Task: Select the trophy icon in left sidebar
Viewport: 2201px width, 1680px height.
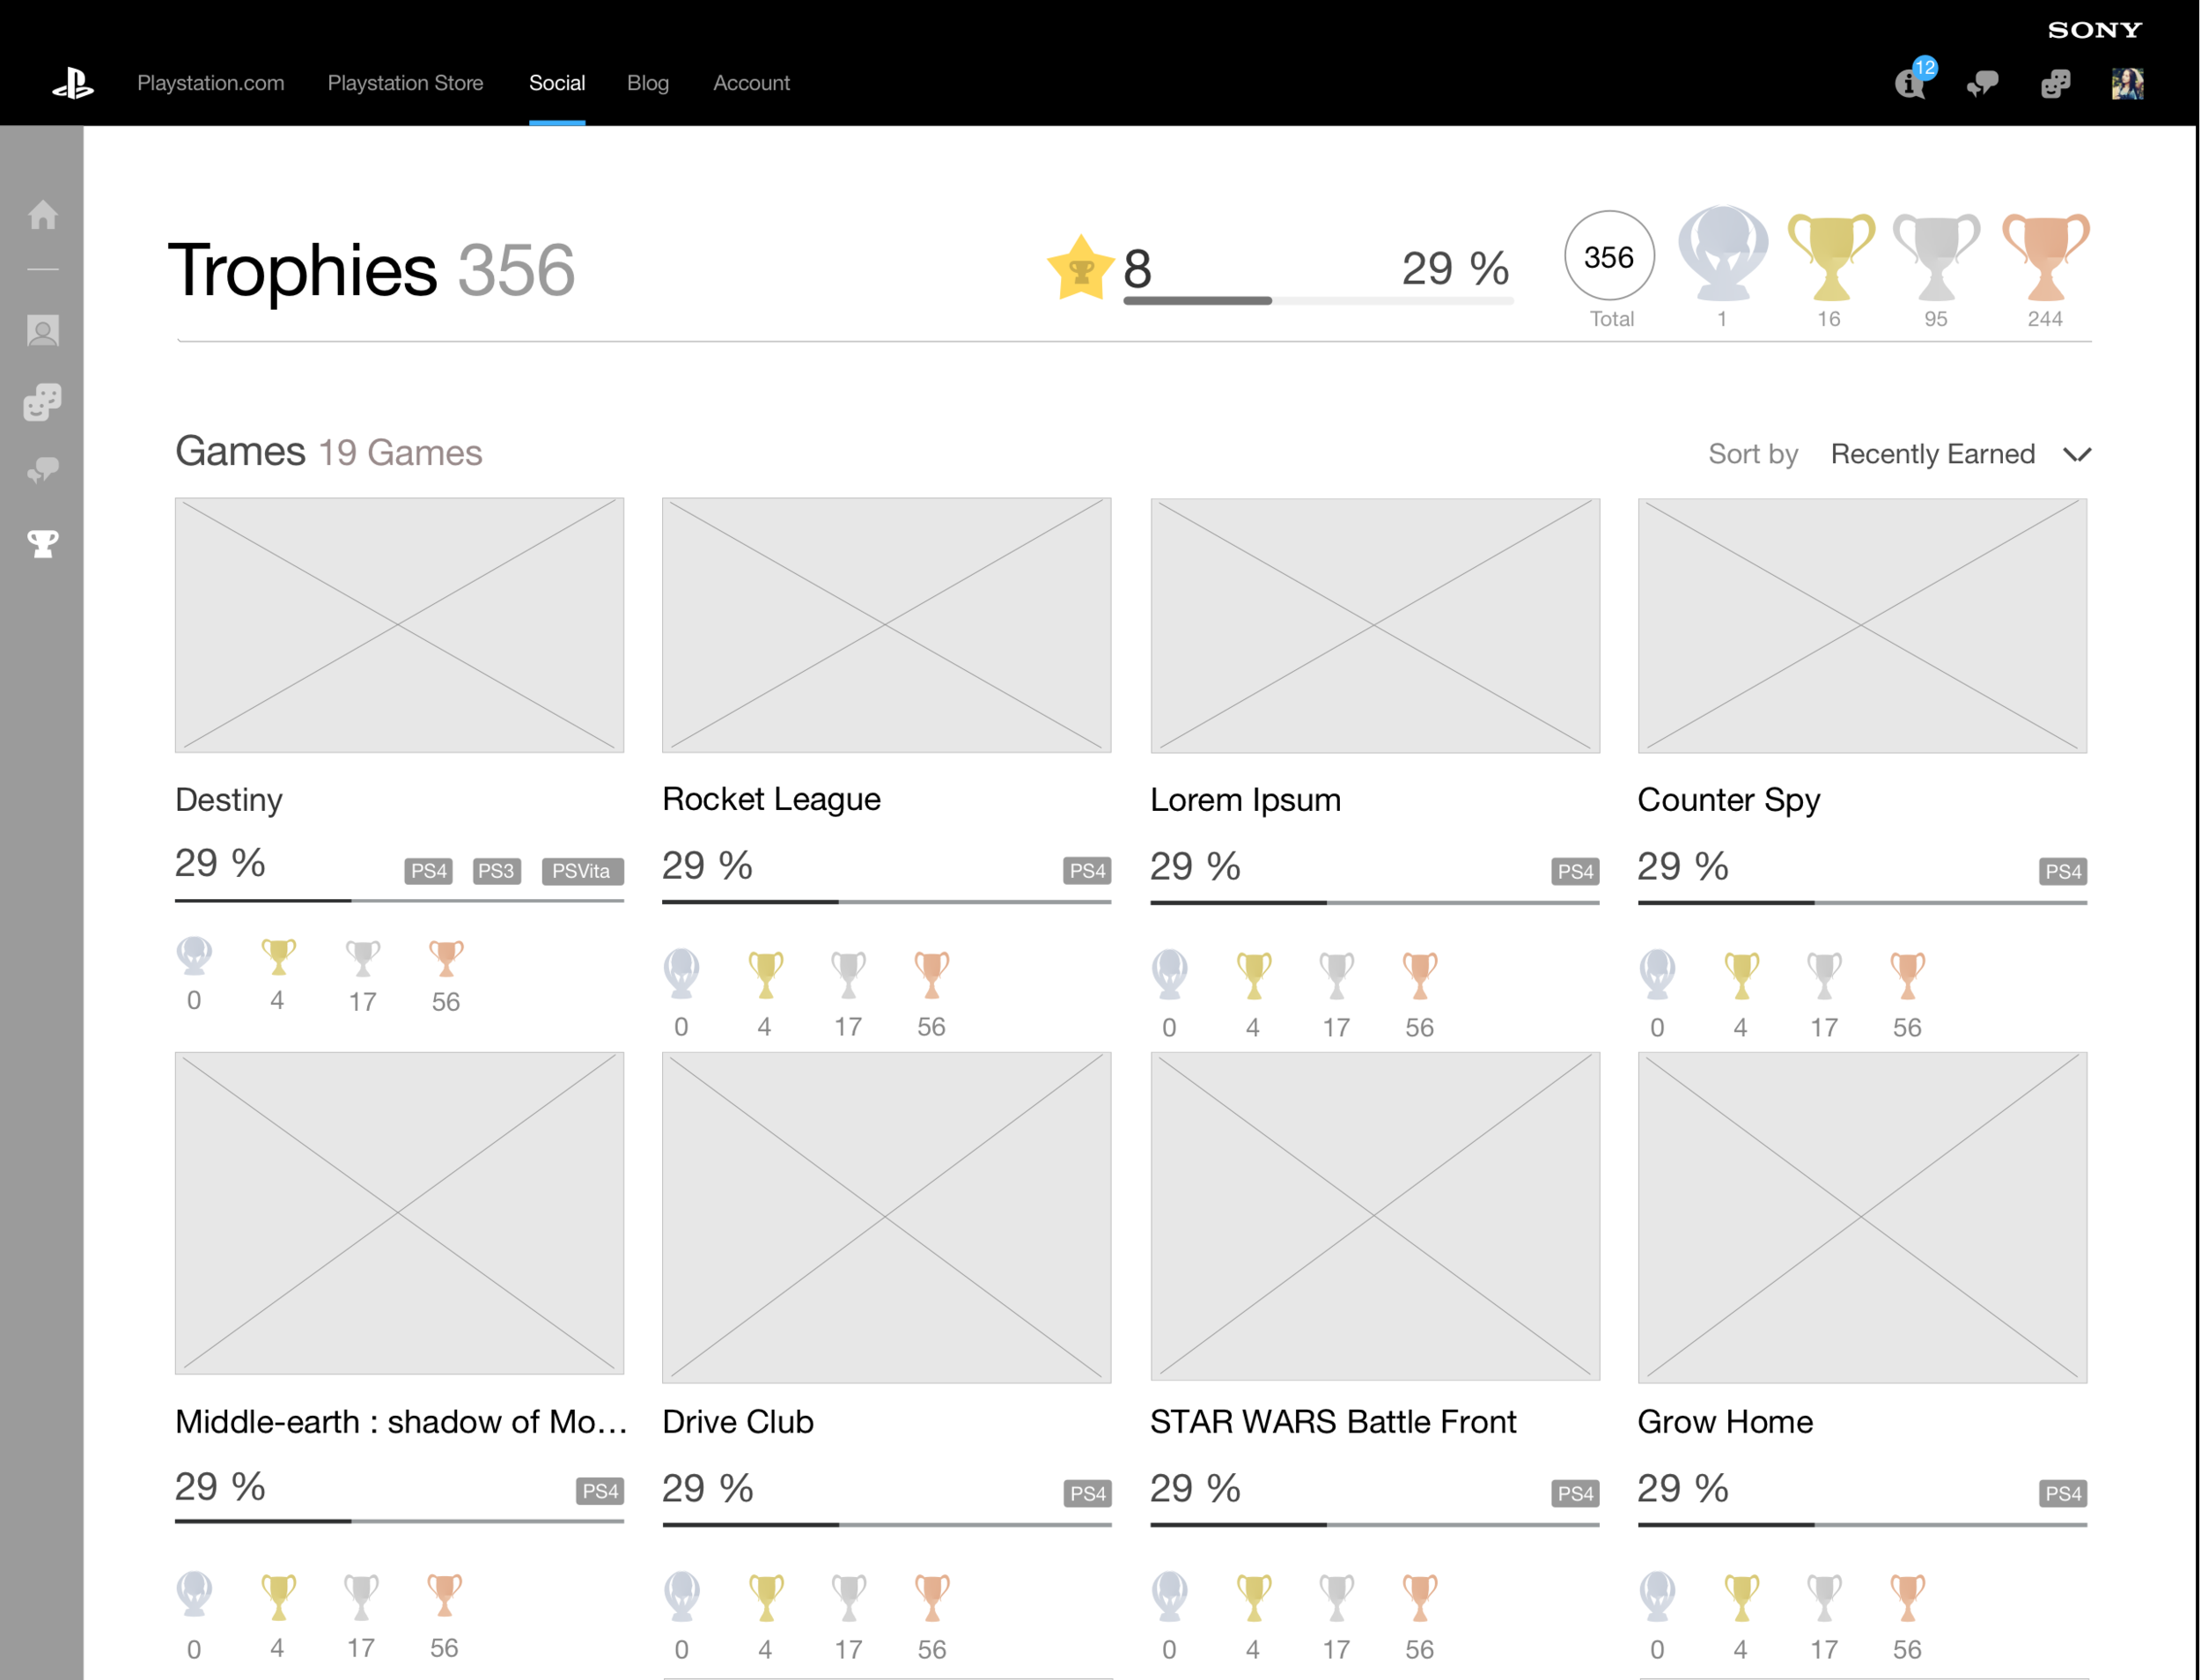Action: tap(42, 543)
